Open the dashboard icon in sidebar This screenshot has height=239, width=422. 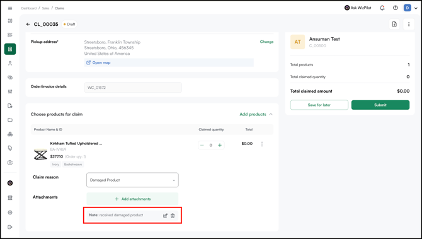tap(10, 21)
